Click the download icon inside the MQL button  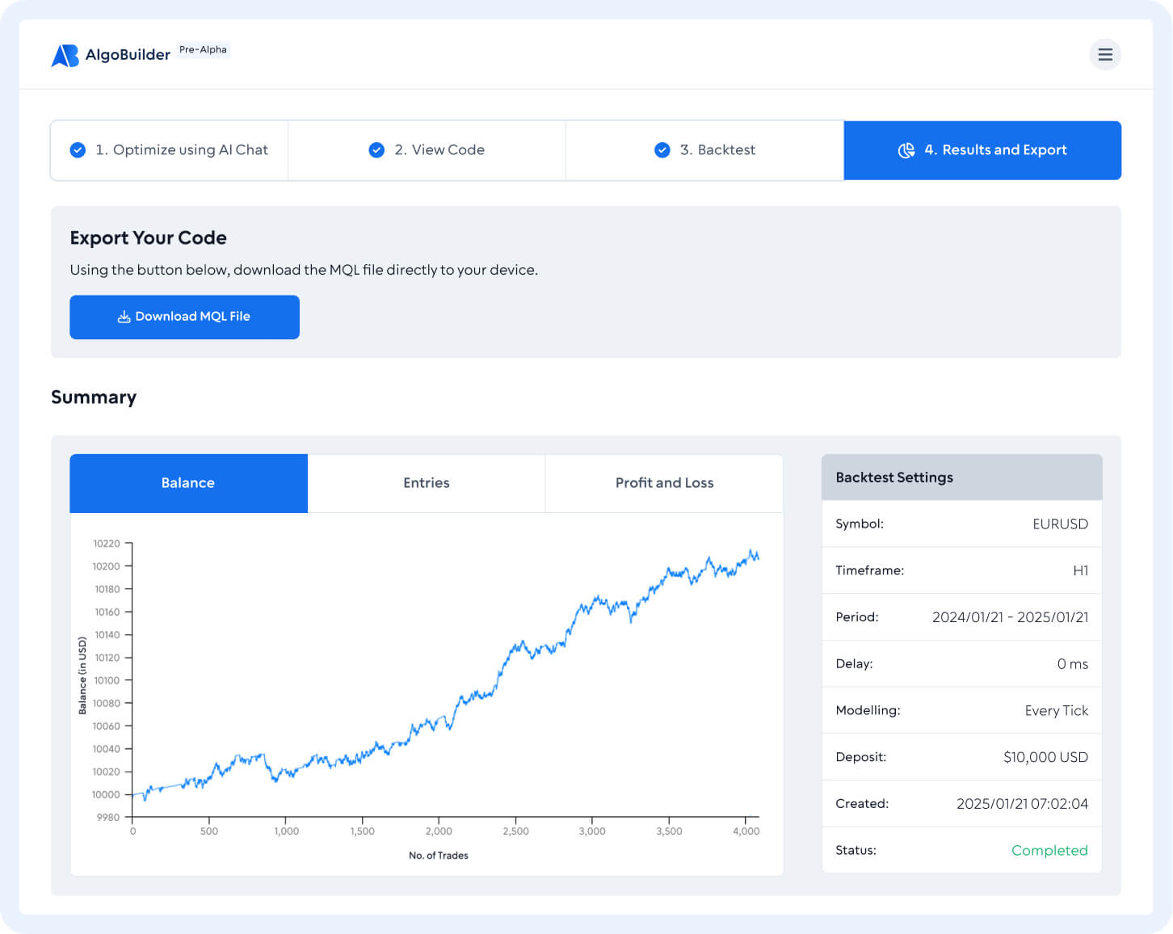point(124,317)
